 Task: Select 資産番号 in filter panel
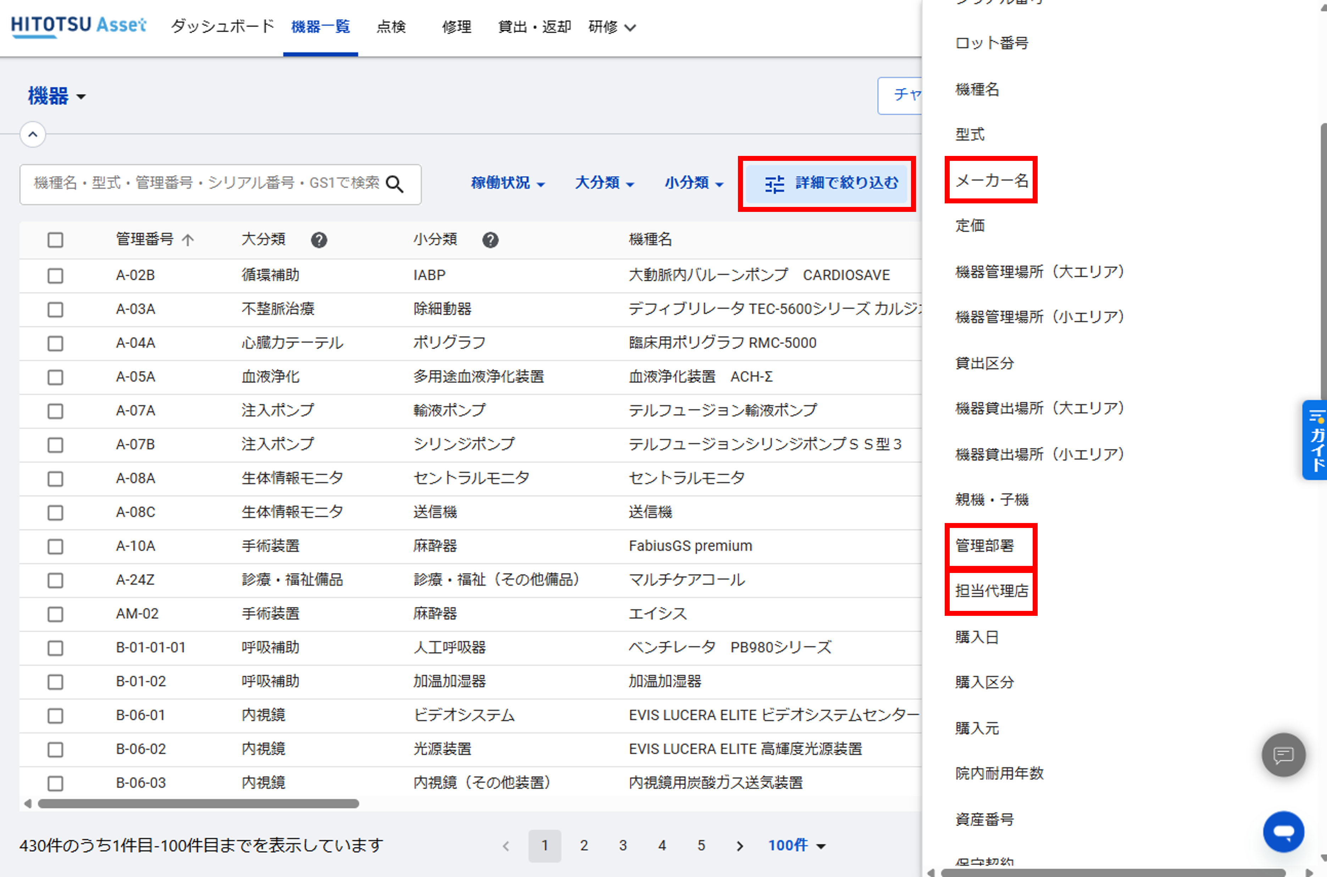pos(984,819)
